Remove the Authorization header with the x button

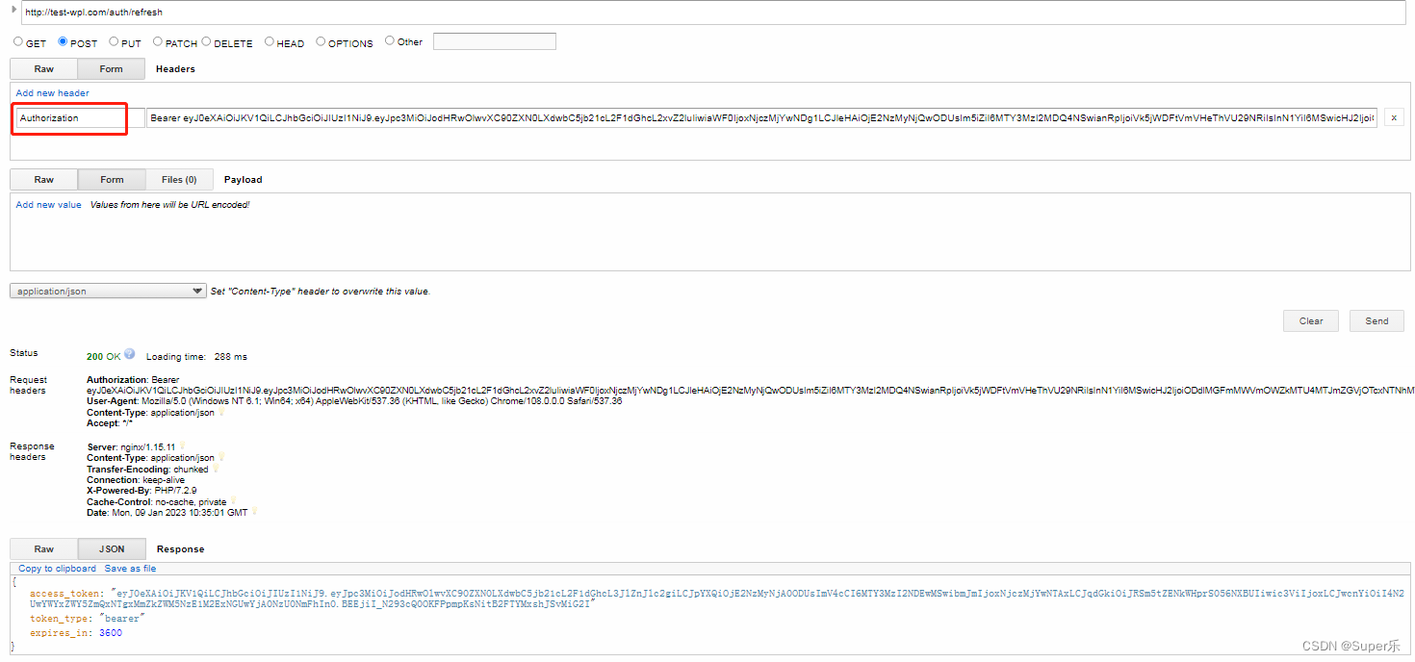[x=1394, y=117]
